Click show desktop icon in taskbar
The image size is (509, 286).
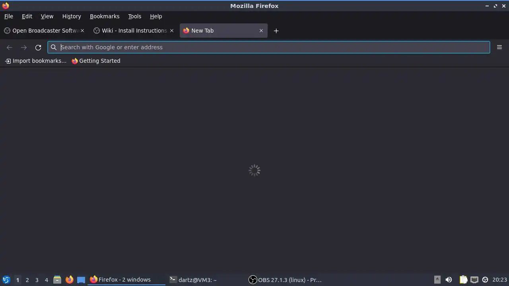coord(81,280)
